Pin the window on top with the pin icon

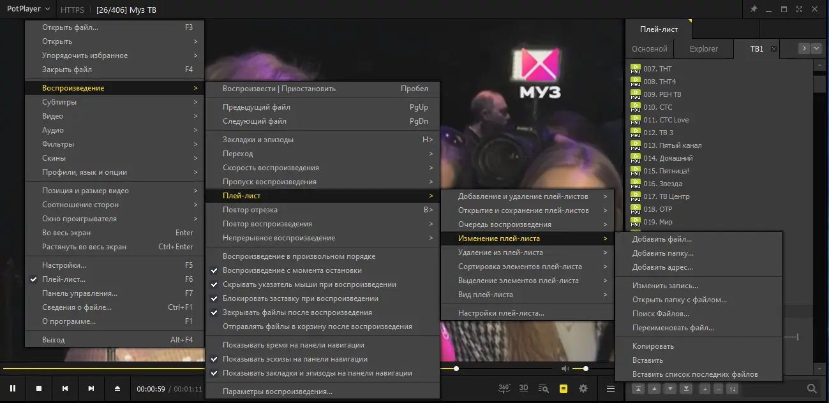[753, 9]
